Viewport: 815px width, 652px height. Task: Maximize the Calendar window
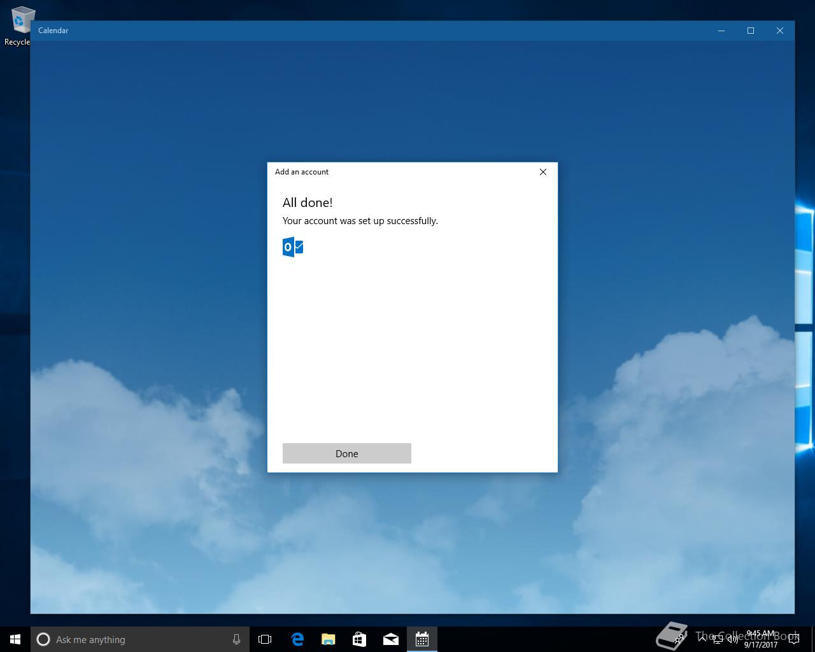pyautogui.click(x=751, y=31)
